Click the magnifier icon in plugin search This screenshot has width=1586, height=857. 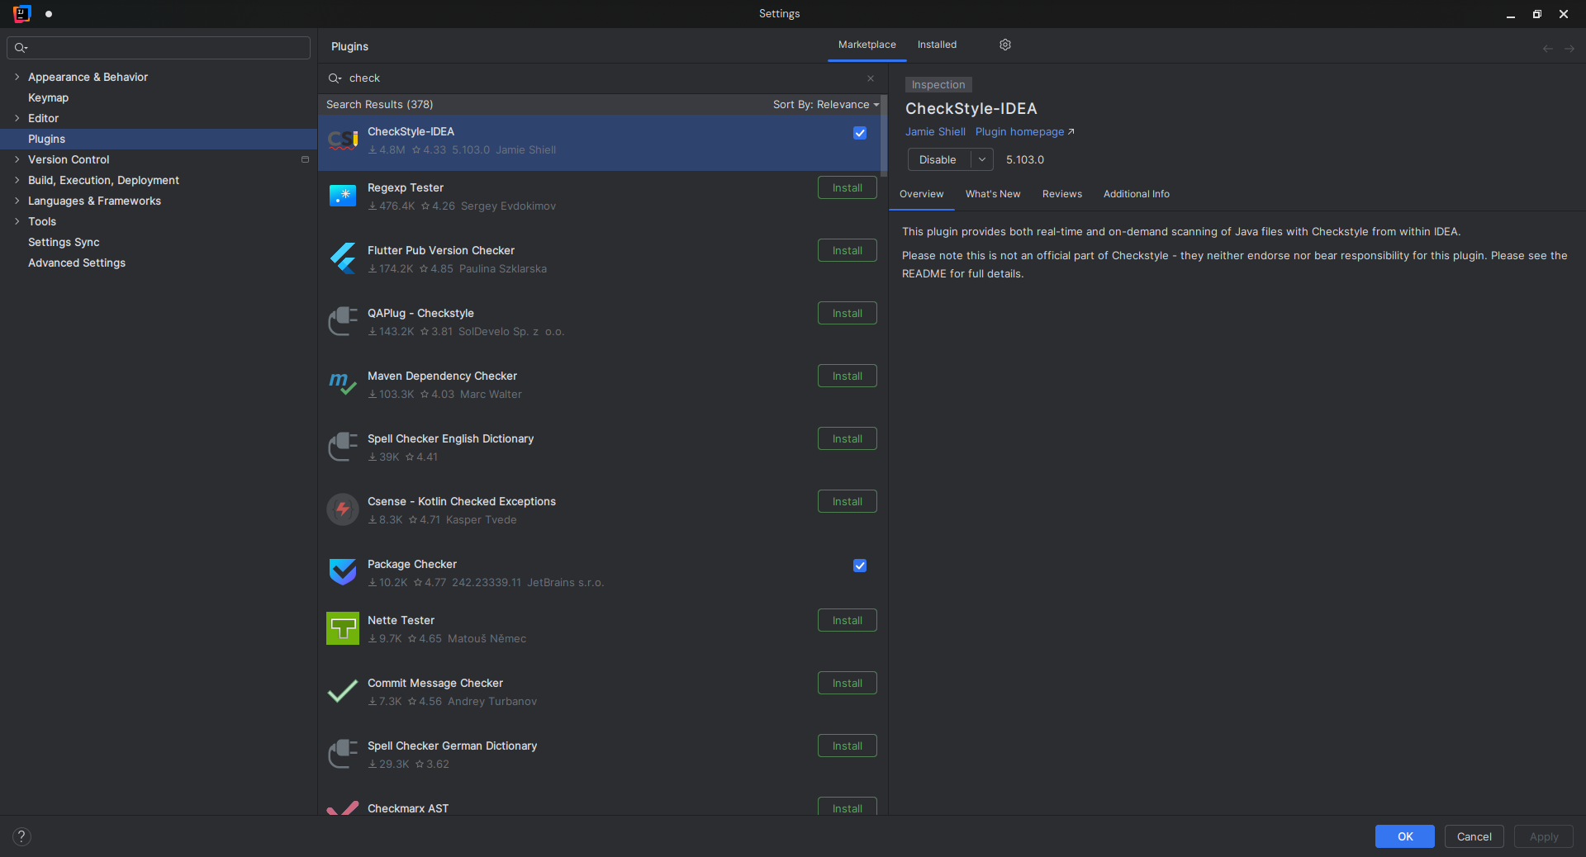coord(335,78)
